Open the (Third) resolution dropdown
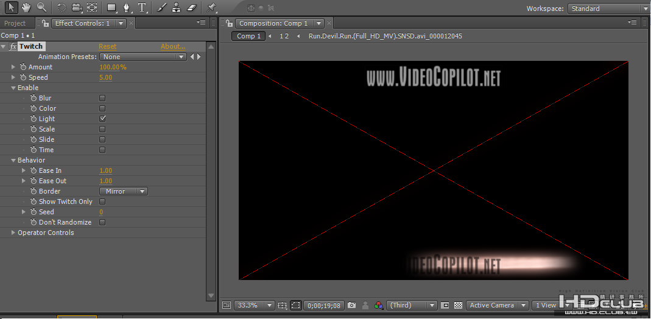This screenshot has width=651, height=319. tap(412, 306)
